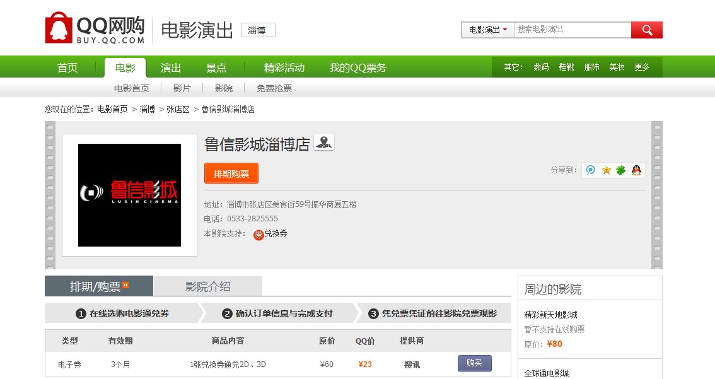Change city with the 淄博 selector
The height and width of the screenshot is (379, 715).
pos(258,30)
